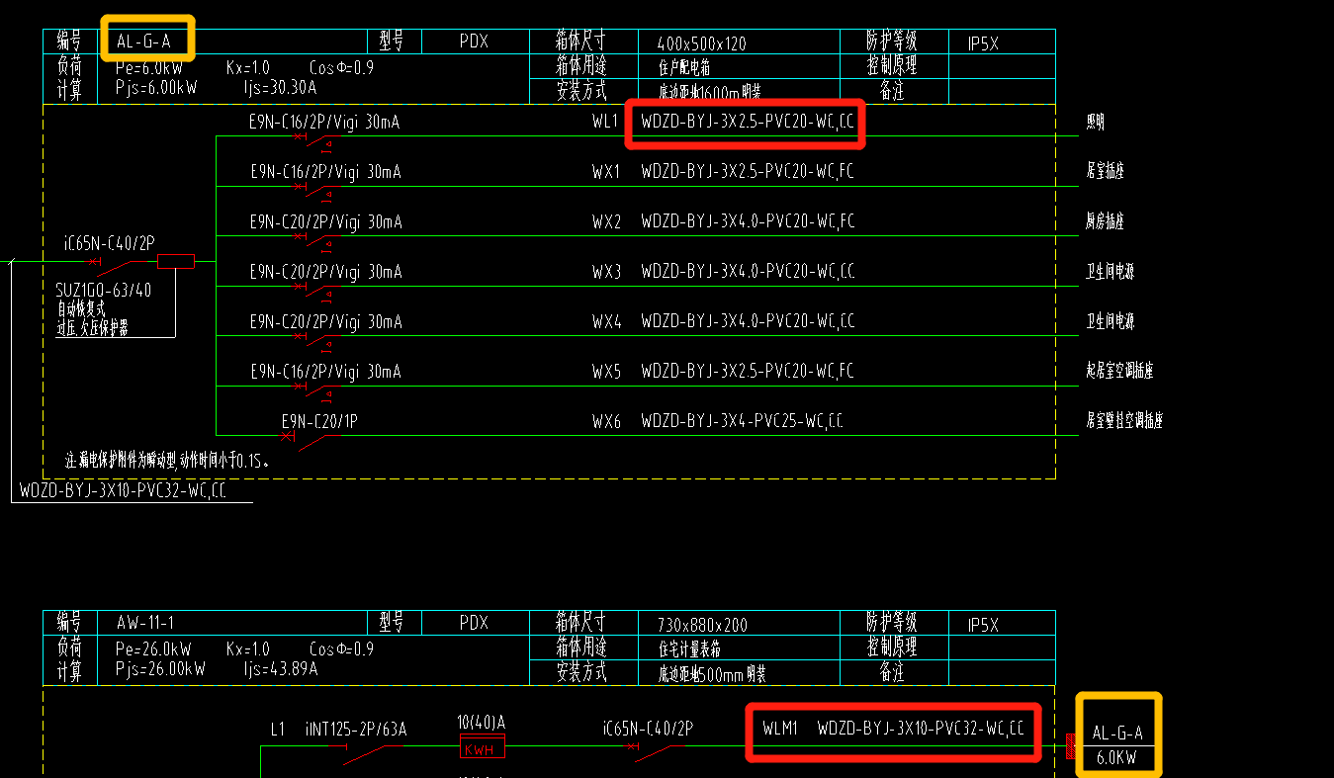Click '卫生间电源' on the WX4 row

(x=1110, y=322)
